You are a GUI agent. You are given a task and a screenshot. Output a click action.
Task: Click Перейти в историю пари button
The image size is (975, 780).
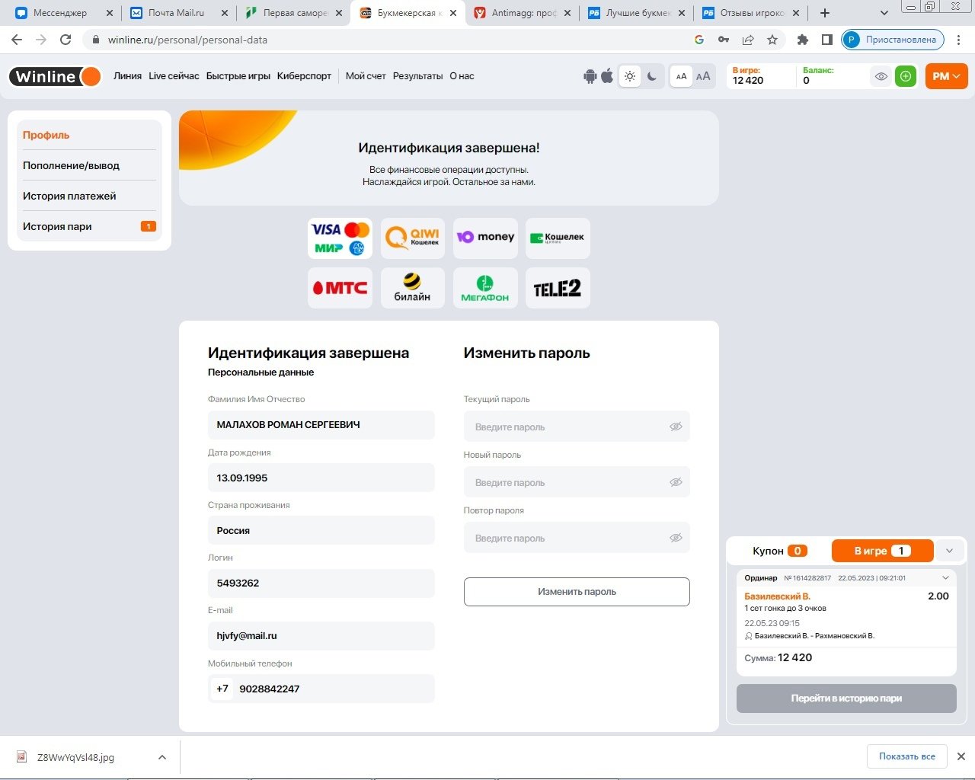[x=846, y=698]
